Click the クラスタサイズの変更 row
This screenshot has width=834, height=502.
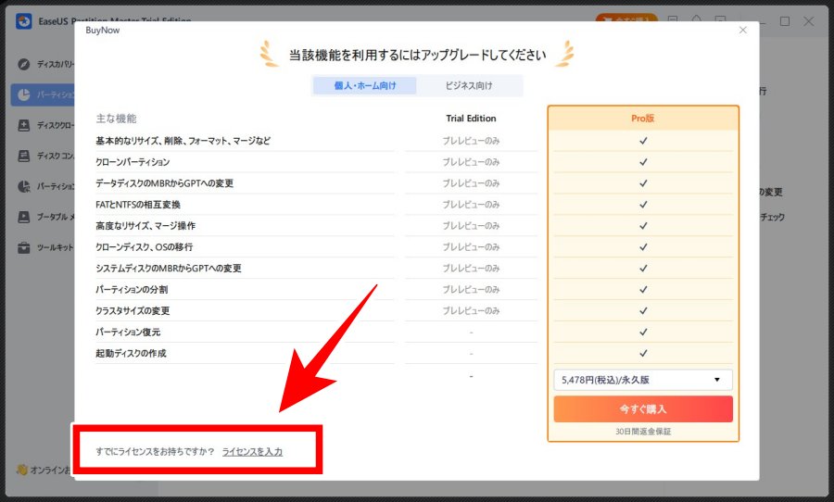coord(133,310)
